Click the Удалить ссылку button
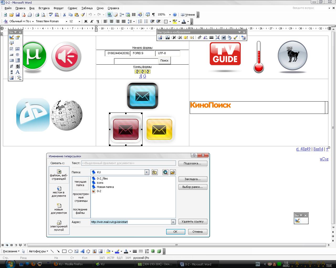336x268 pixels. click(193, 221)
